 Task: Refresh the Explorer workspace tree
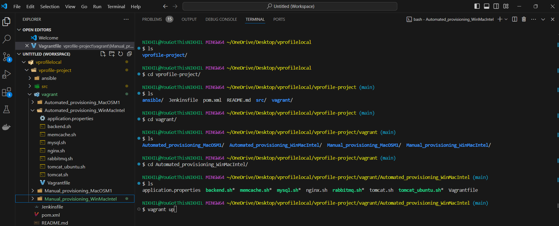121,54
